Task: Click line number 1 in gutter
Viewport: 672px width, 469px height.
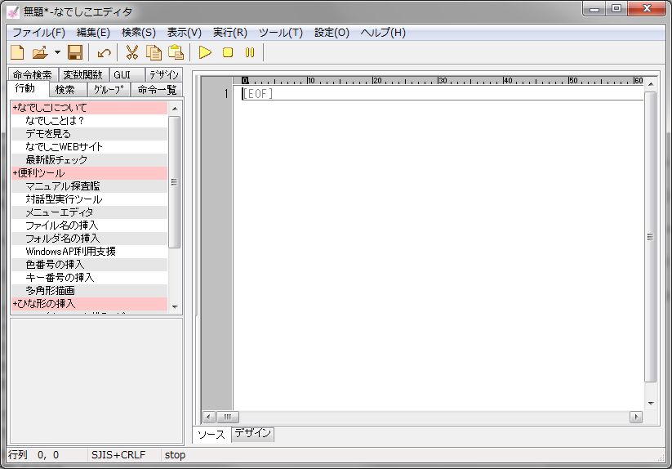Action: pyautogui.click(x=226, y=93)
